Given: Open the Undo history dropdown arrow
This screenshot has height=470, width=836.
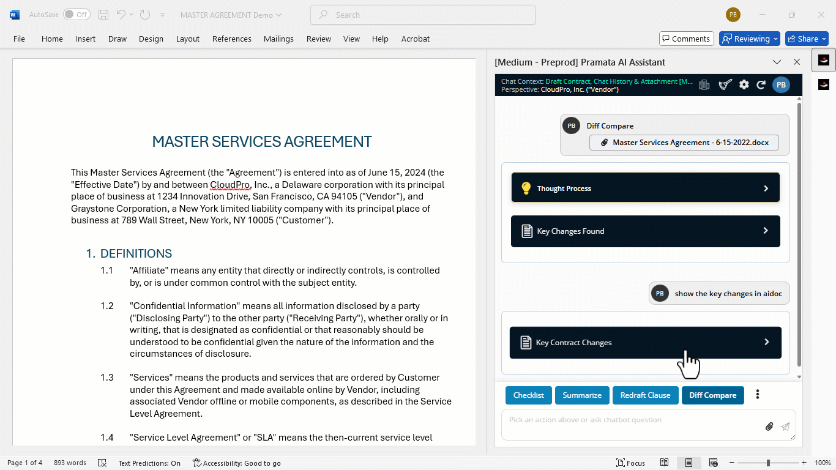Looking at the screenshot, I should tap(131, 15).
